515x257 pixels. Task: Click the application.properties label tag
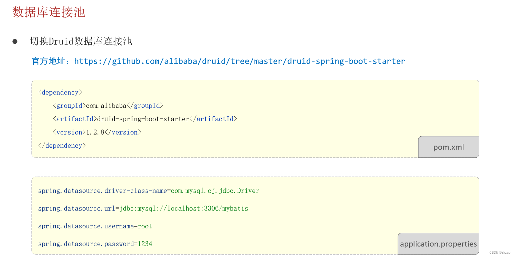pos(438,244)
